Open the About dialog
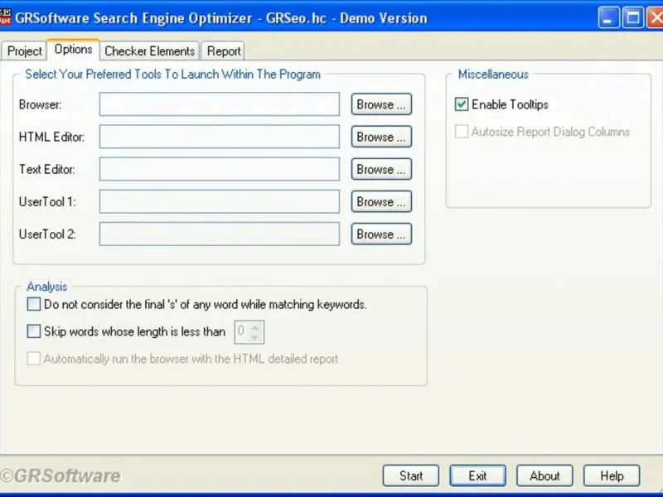The width and height of the screenshot is (663, 497). (x=544, y=475)
